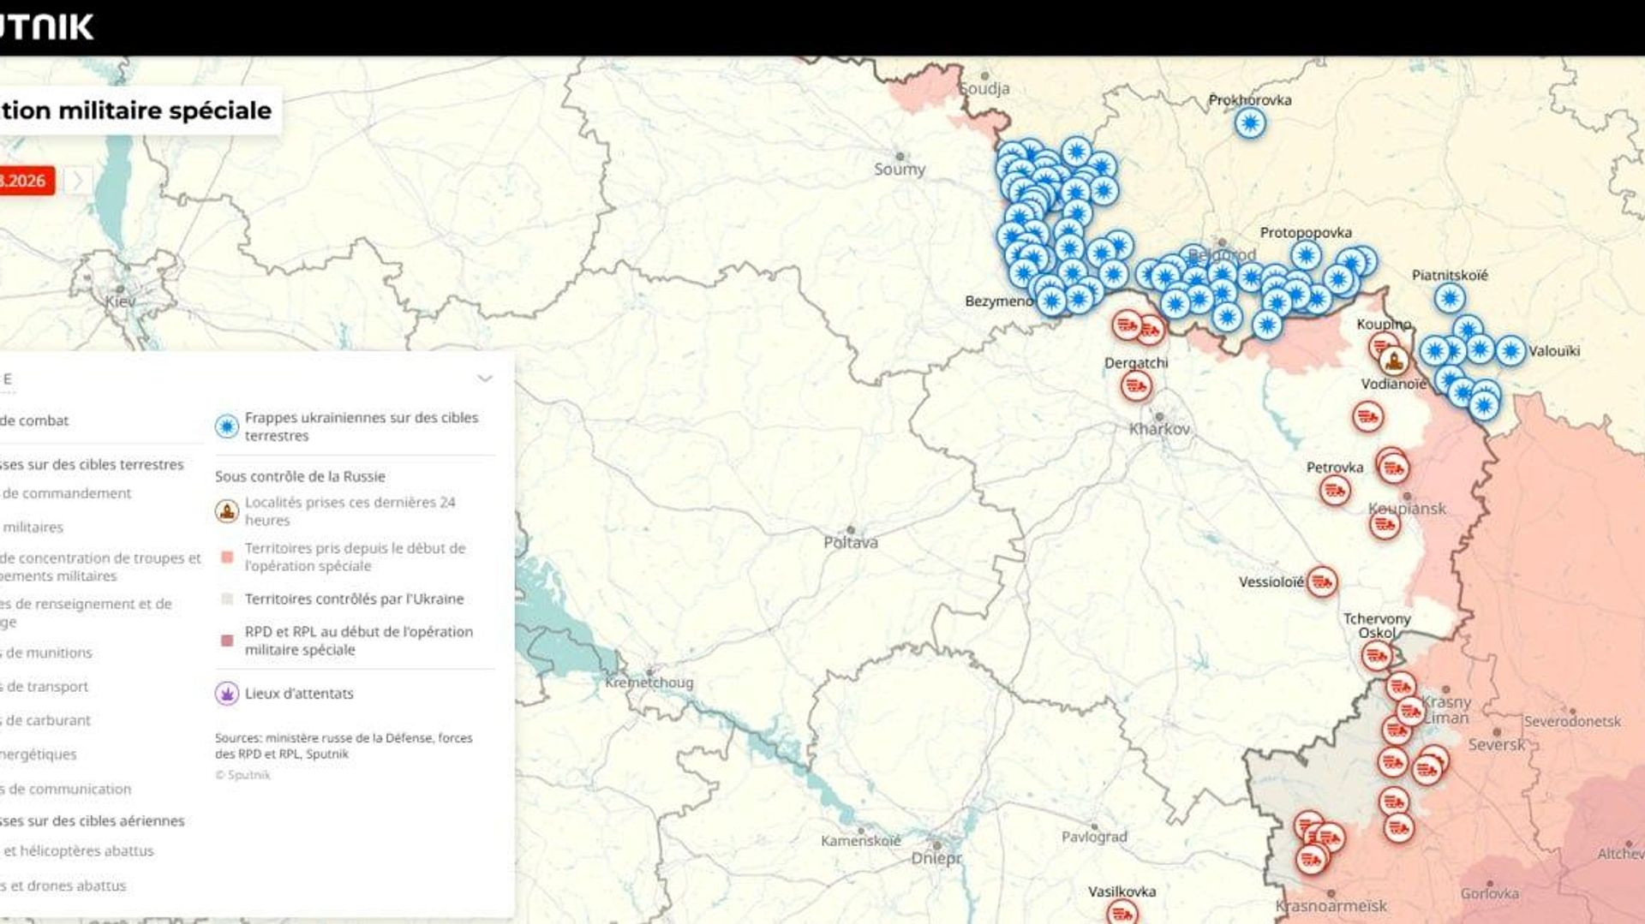Select 'Territoires contrôlés par l'Ukraine' legend entry
The image size is (1645, 924).
point(354,599)
